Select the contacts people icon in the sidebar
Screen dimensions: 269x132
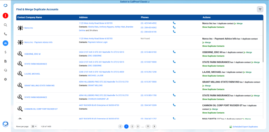tap(5, 43)
